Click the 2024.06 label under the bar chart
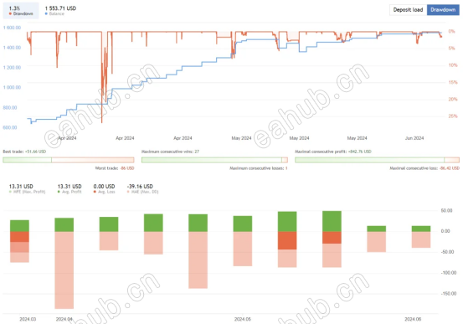The width and height of the screenshot is (463, 324). click(x=413, y=319)
